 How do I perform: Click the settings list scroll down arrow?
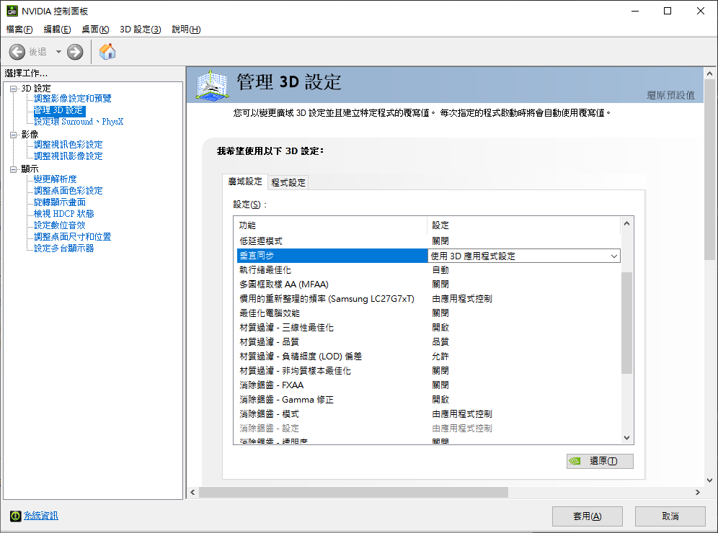tap(627, 438)
